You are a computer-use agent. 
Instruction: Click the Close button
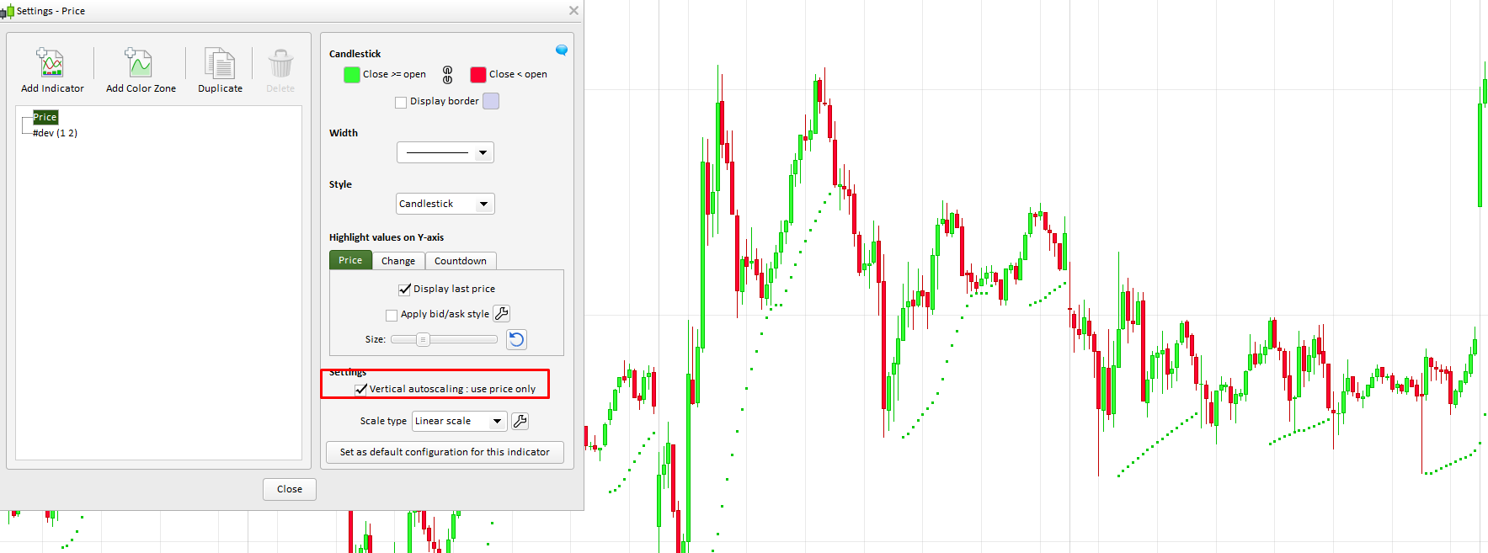(x=290, y=489)
